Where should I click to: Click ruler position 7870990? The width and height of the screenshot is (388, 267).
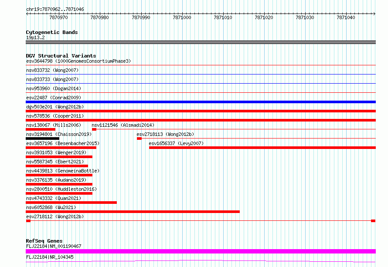click(x=141, y=17)
